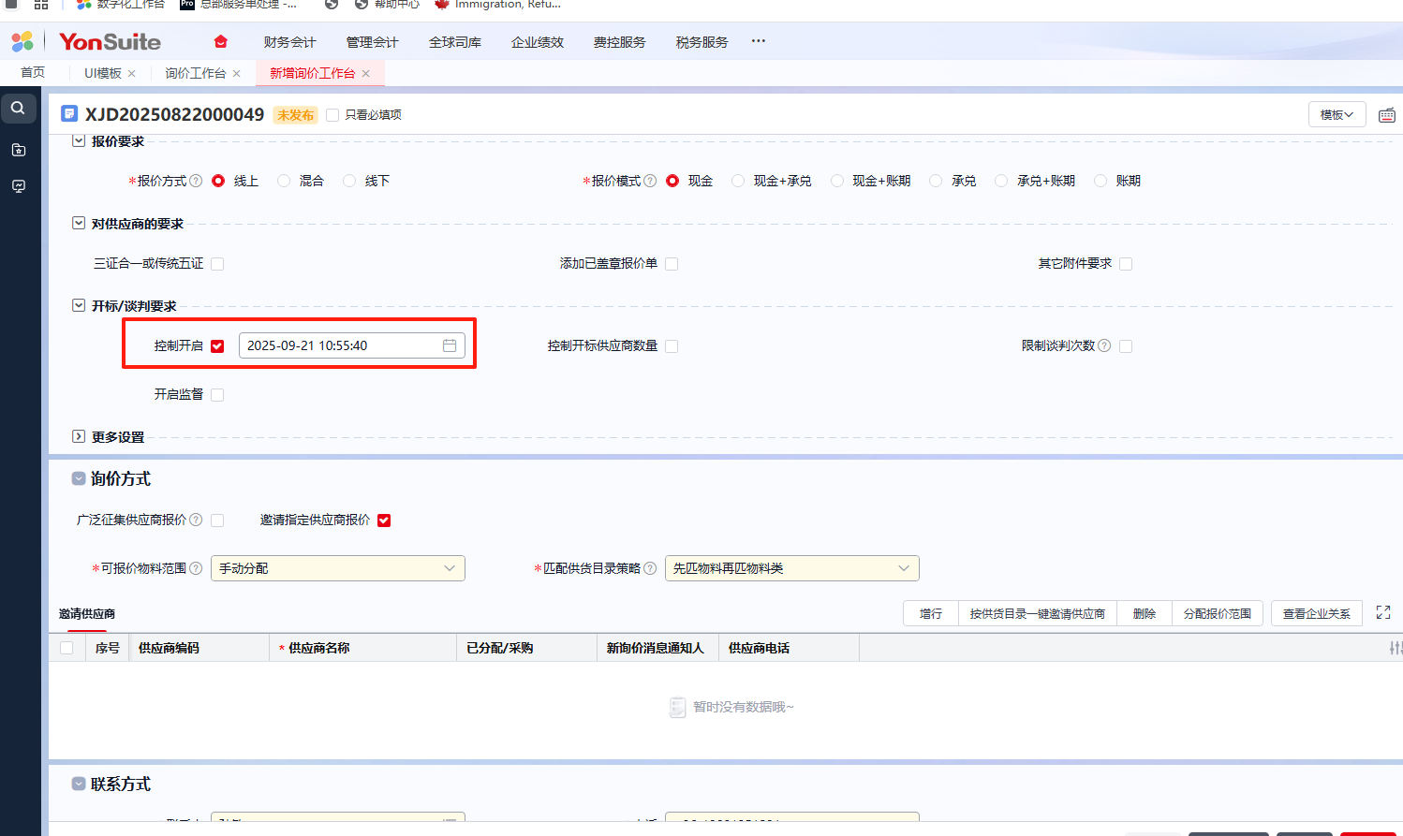1403x836 pixels.
Task: Click the monitor icon in left sidebar
Action: pyautogui.click(x=18, y=186)
